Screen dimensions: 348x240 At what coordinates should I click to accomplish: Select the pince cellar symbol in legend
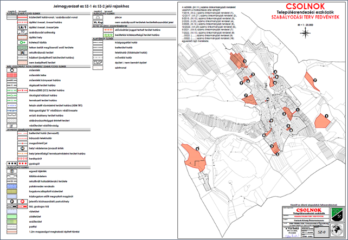pos(98,17)
